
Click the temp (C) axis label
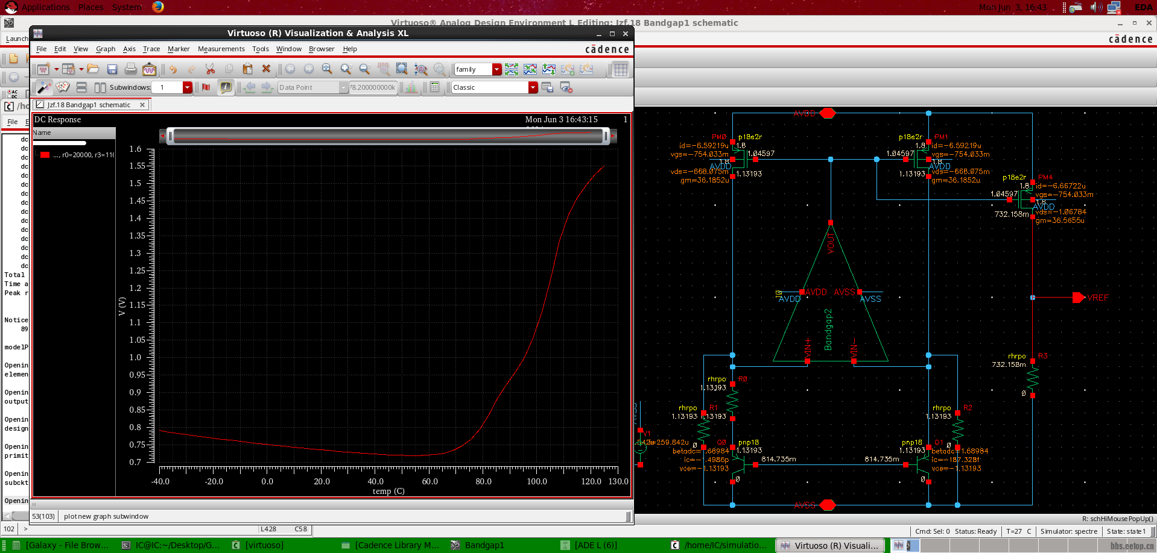(x=388, y=492)
